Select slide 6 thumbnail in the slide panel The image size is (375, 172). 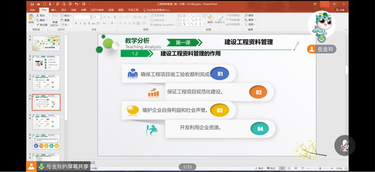[46, 142]
